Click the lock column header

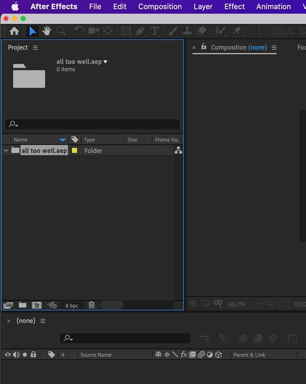point(33,354)
